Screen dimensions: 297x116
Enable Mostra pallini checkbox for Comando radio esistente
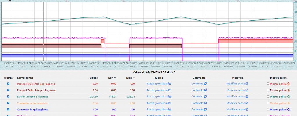point(268,103)
